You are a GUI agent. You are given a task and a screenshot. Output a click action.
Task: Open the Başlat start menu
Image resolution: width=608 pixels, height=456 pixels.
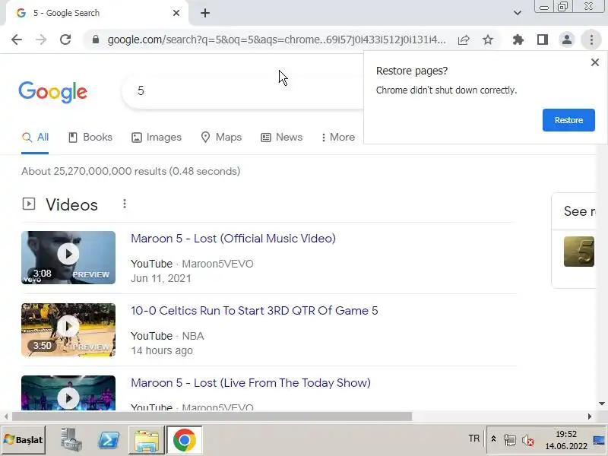24,440
